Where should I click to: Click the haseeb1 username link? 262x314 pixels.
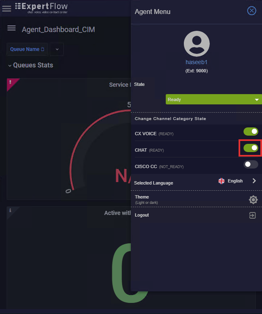(x=196, y=62)
